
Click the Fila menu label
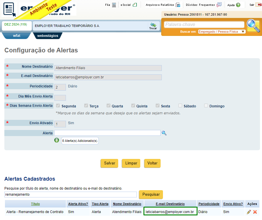click(107, 5)
